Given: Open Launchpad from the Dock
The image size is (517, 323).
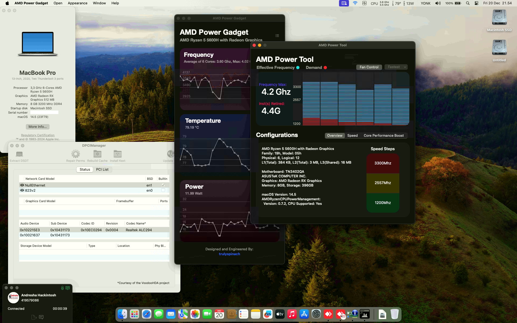Looking at the screenshot, I should pyautogui.click(x=134, y=314).
